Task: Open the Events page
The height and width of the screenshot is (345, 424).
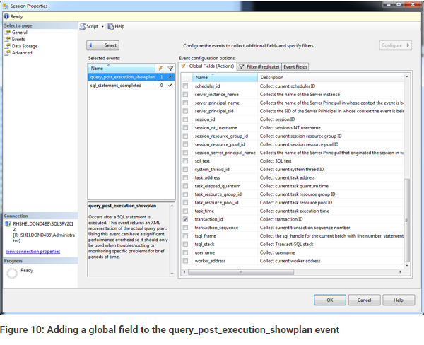Action: 18,39
